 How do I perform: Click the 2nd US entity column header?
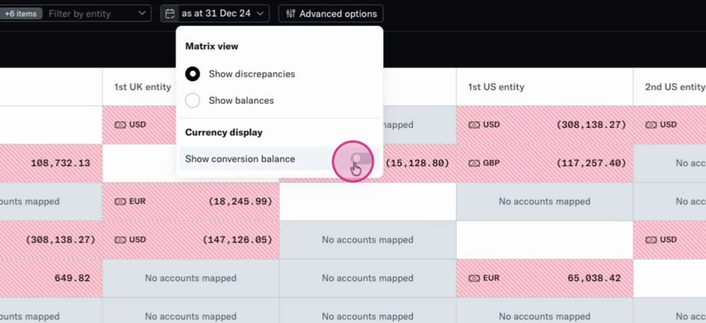(x=674, y=87)
